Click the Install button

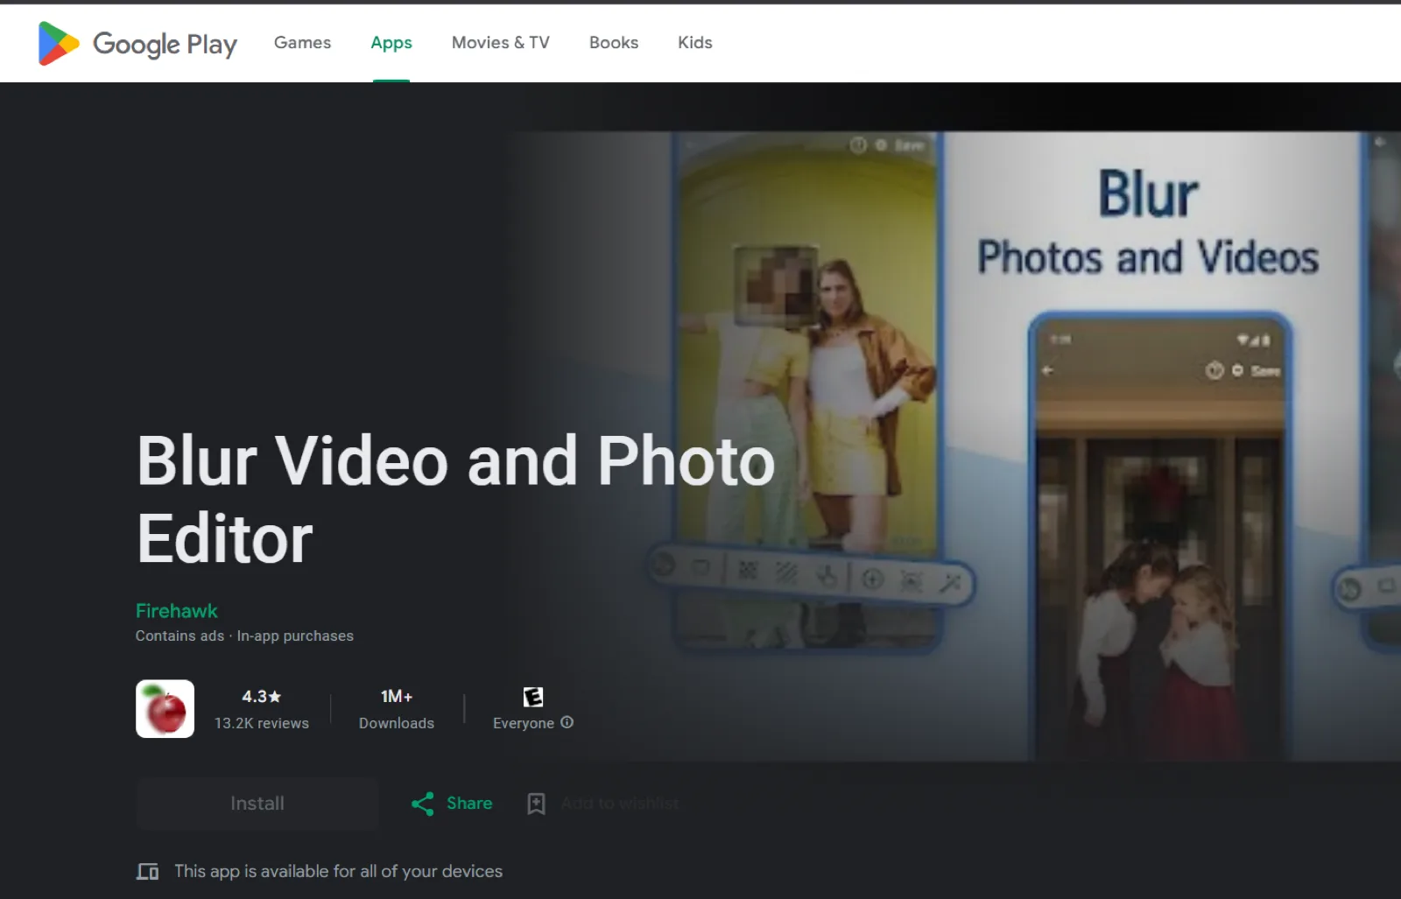click(257, 803)
